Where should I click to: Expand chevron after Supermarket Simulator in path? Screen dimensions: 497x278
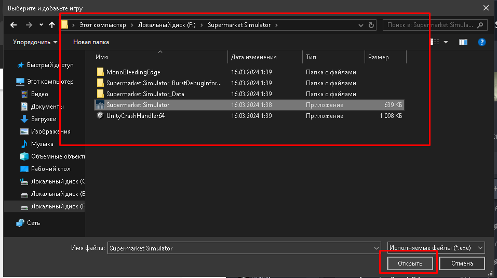pyautogui.click(x=276, y=25)
